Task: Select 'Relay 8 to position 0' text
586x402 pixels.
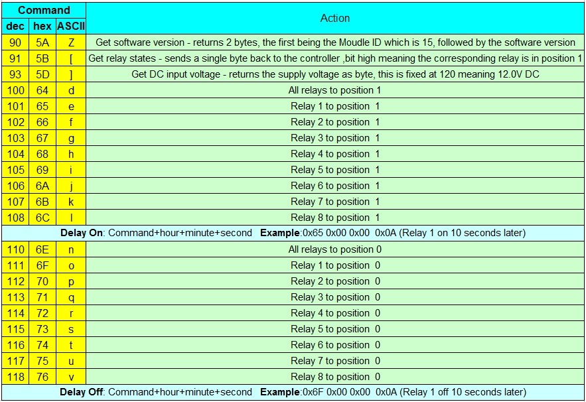Action: pos(335,377)
